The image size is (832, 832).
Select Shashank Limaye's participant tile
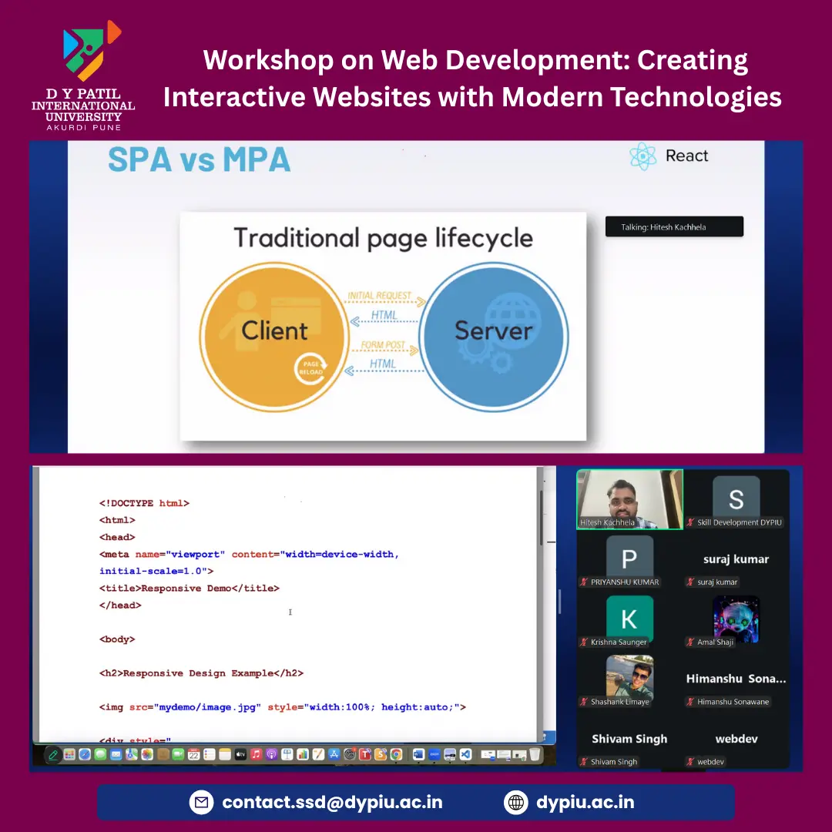tap(629, 678)
